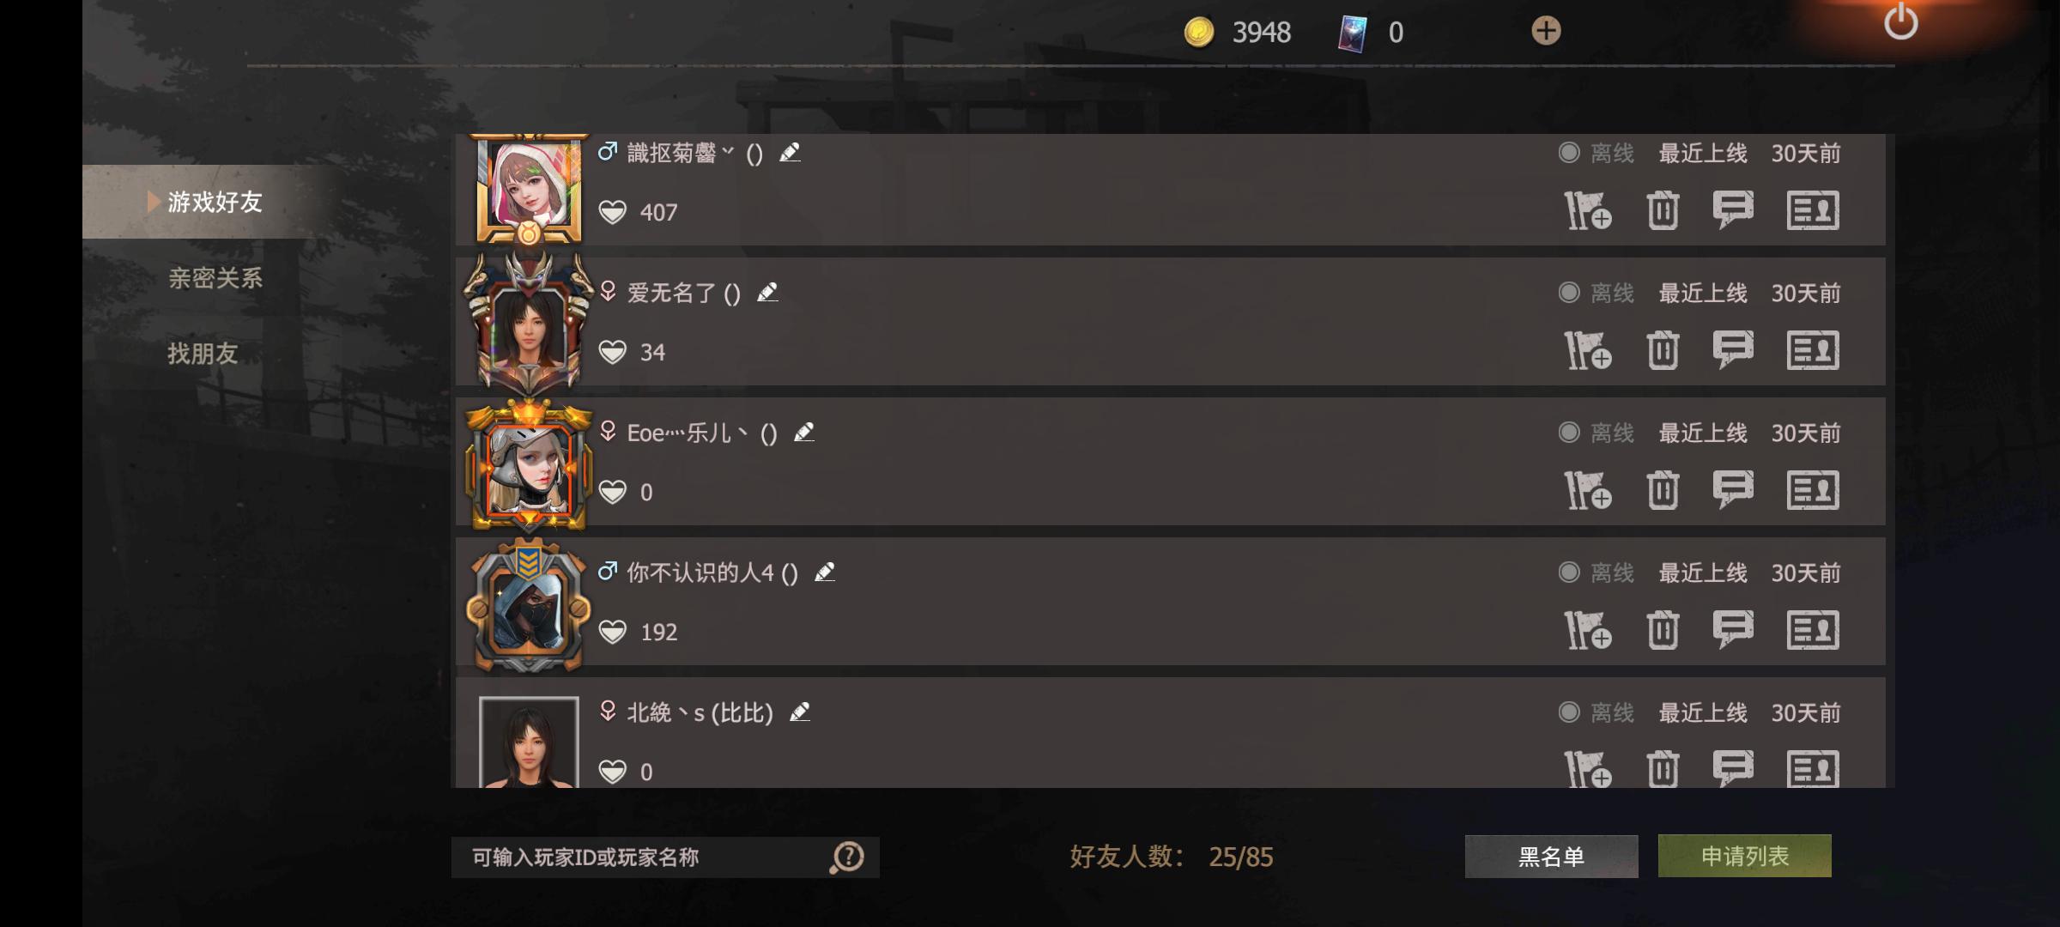This screenshot has height=927, width=2060.
Task: Click edit pencil beside 北繞丶s (比比)
Action: point(800,712)
